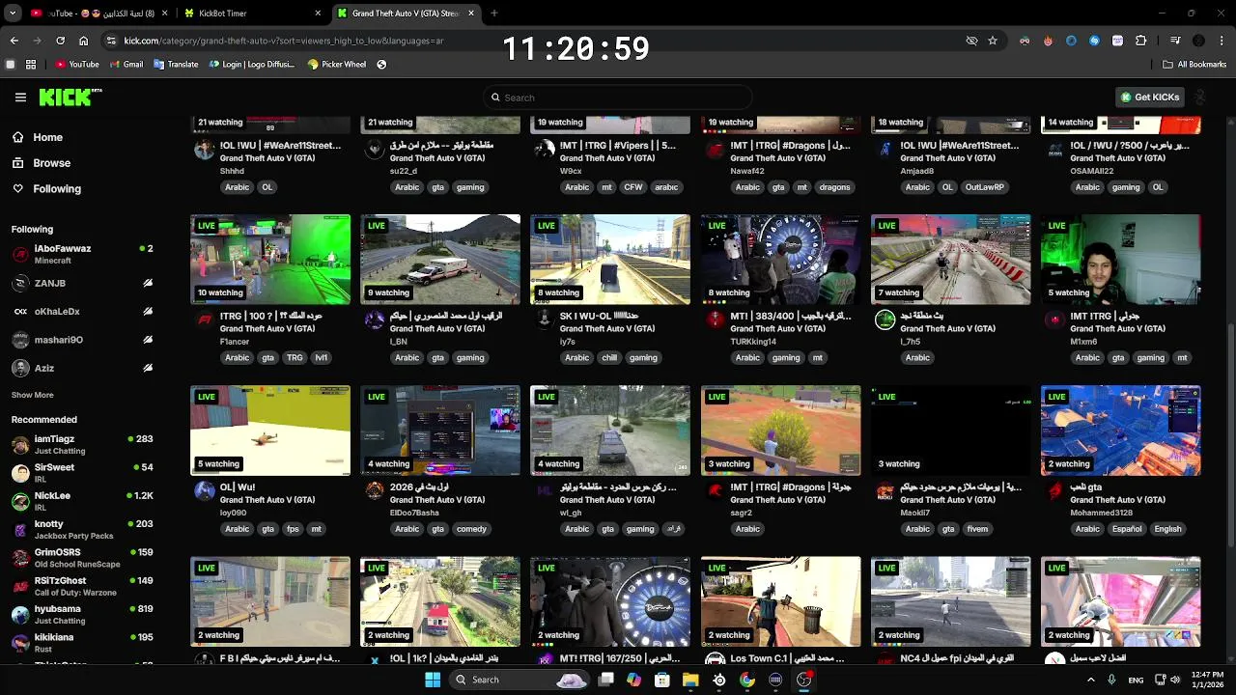Open followed channel iAboFawwaz

pos(81,254)
